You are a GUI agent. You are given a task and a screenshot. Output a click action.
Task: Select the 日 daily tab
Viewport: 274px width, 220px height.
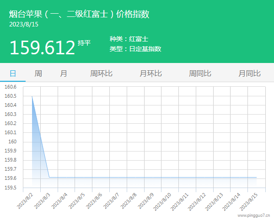pos(13,73)
